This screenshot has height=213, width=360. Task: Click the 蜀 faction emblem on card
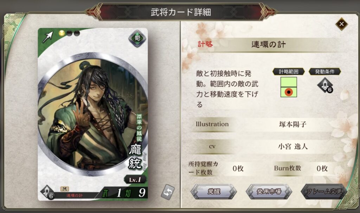tap(137, 38)
